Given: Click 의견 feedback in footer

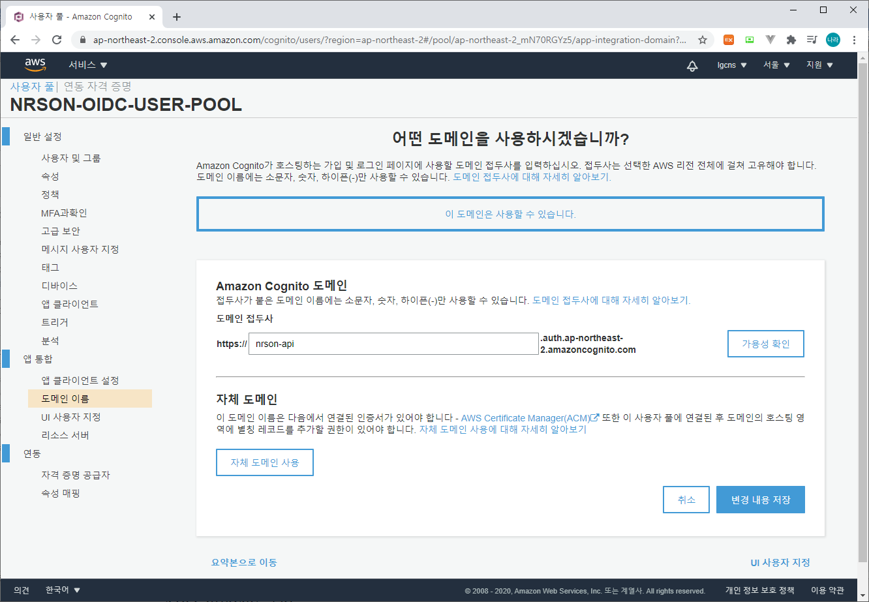Looking at the screenshot, I should tap(22, 590).
